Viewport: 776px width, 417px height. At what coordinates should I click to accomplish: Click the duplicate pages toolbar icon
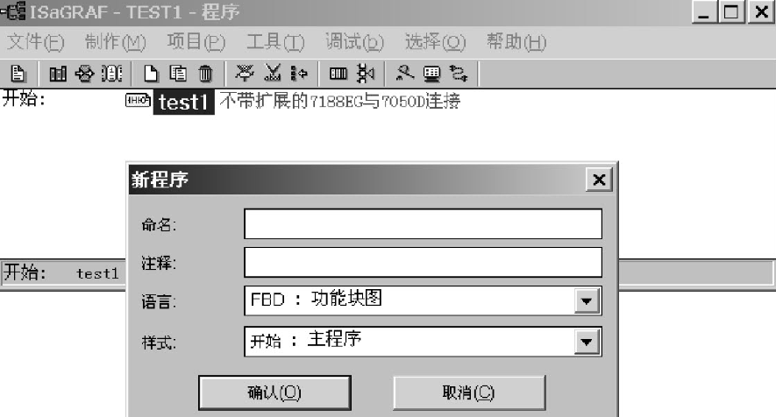[178, 74]
